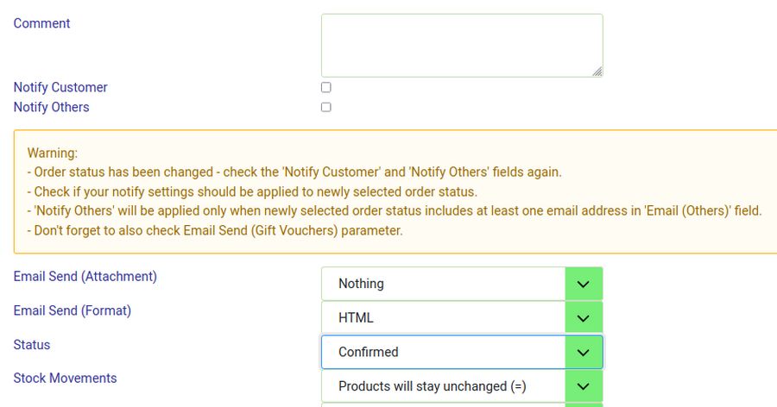Click the Notify Customer label text
This screenshot has height=407, width=777.
tap(60, 87)
